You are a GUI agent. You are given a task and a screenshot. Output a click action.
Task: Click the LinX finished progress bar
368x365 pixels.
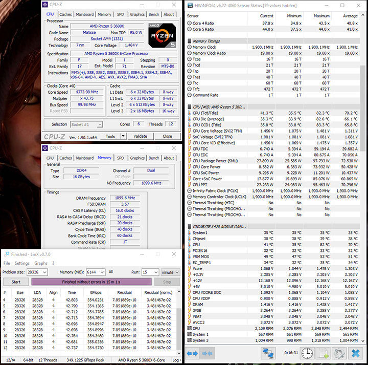91,282
